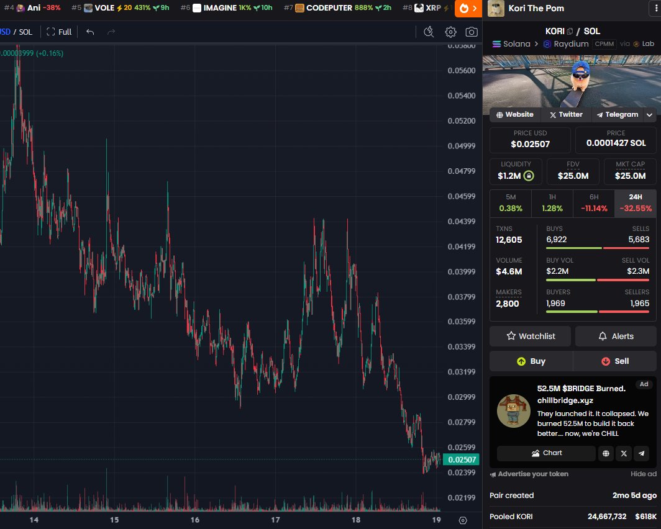This screenshot has width=661, height=529.
Task: Open ad X (Twitter) icon
Action: [624, 453]
